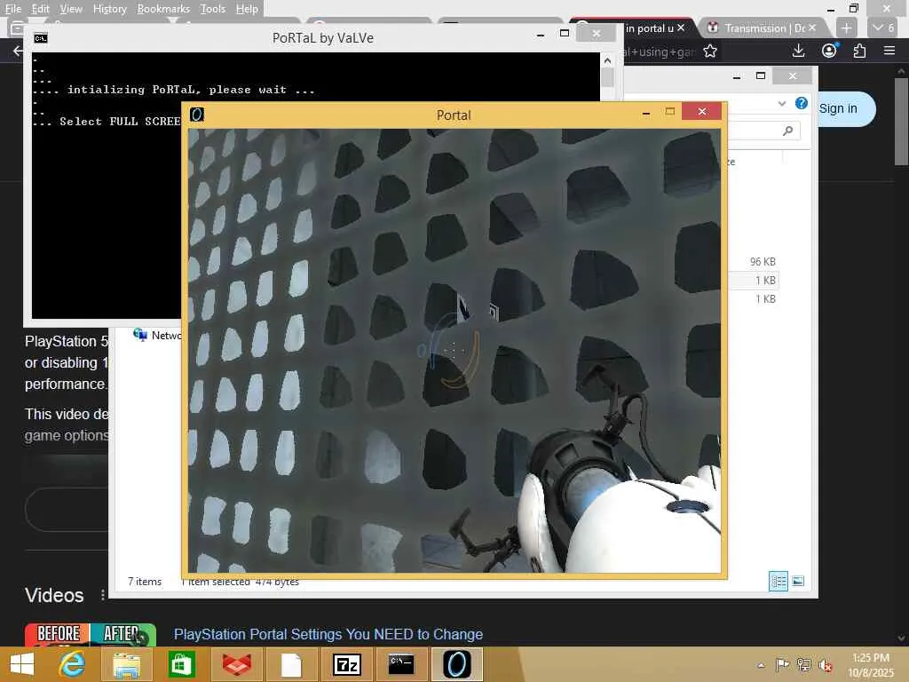Click the up arrow of the console scrollbar
909x682 pixels.
pyautogui.click(x=607, y=60)
